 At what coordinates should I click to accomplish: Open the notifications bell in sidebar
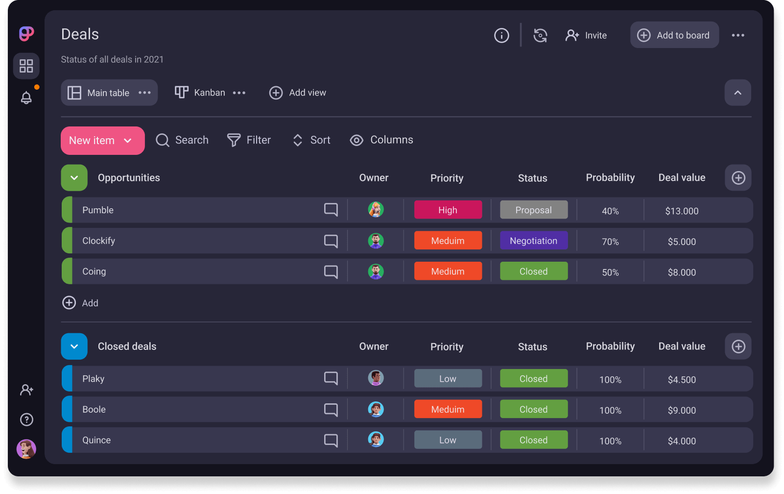point(26,98)
